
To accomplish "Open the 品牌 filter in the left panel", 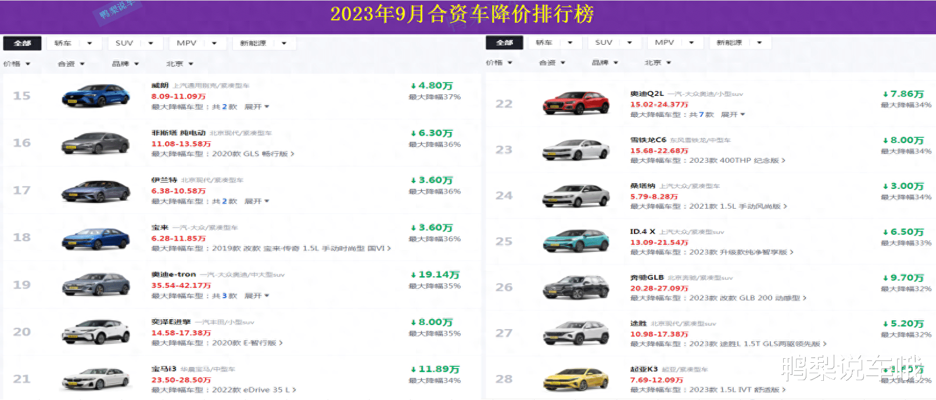I will click(125, 64).
